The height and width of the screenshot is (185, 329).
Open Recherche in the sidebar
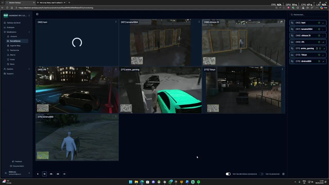tap(14, 50)
